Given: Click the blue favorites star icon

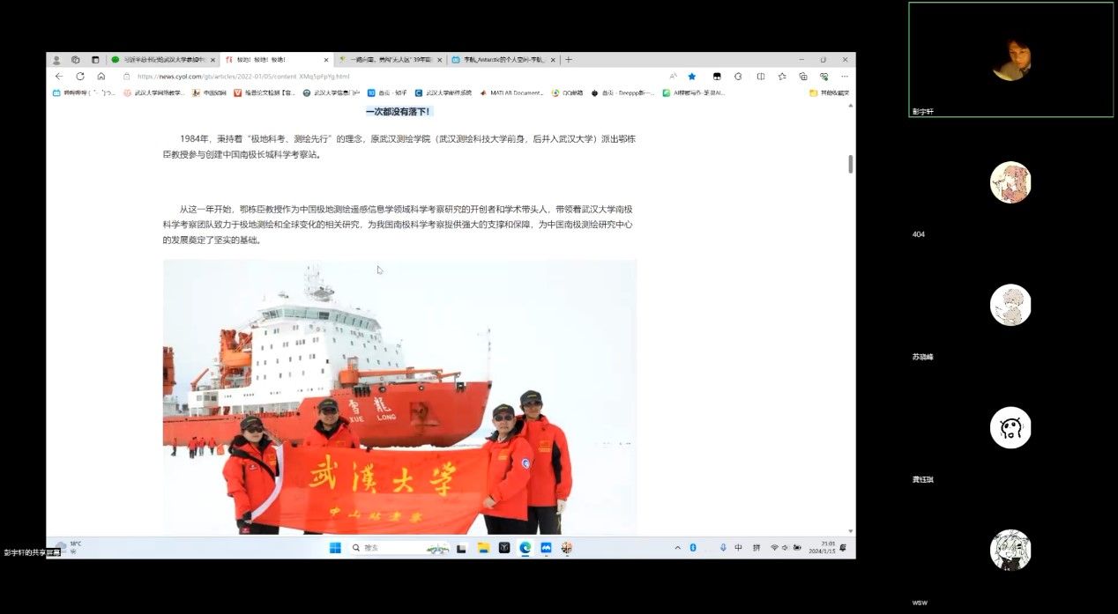Looking at the screenshot, I should [692, 77].
